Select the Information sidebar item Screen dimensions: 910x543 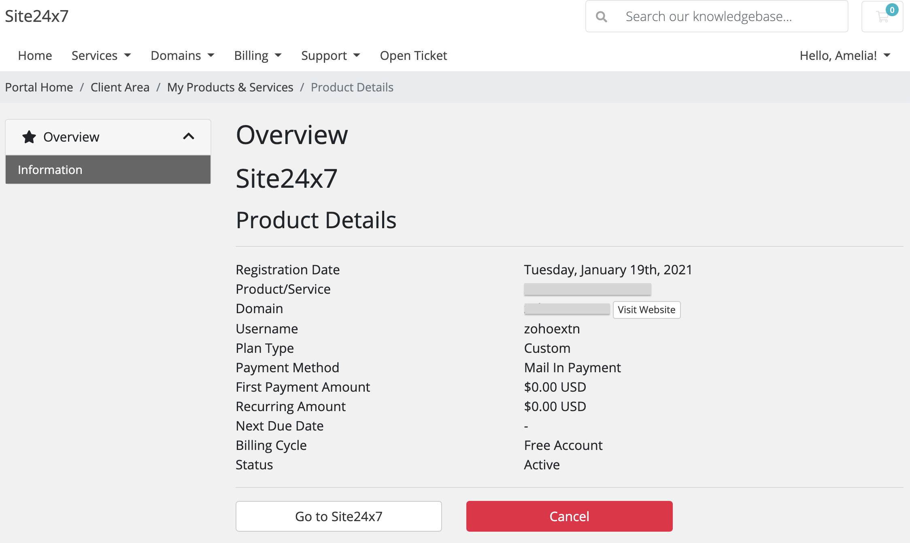[x=108, y=170]
